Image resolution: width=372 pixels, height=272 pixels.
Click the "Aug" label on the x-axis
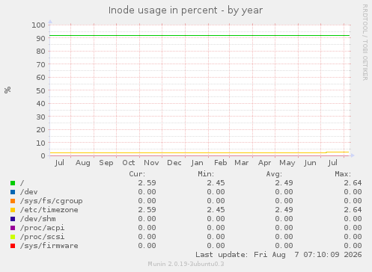(83, 163)
